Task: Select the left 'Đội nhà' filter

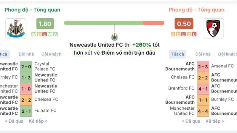Action: tap(26, 54)
